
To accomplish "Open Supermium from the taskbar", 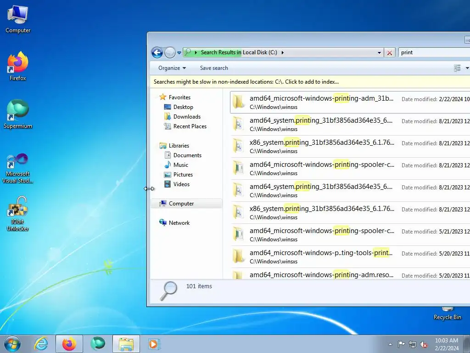I will pyautogui.click(x=98, y=344).
